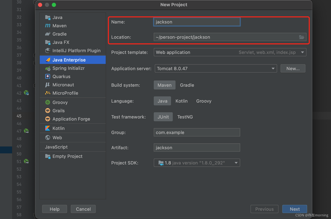Click the Next button
The image size is (331, 219).
point(295,209)
